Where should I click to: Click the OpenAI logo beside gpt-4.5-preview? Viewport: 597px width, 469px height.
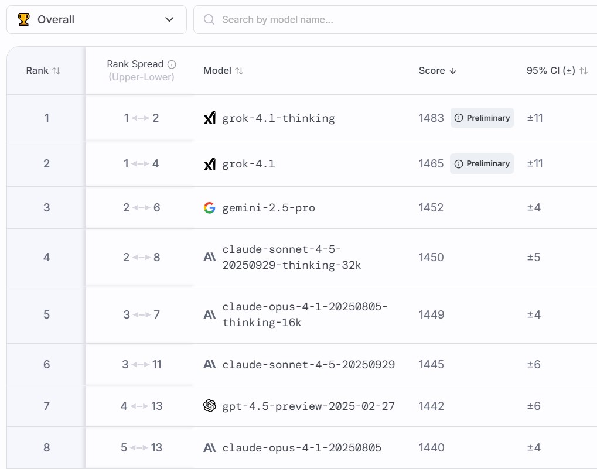point(210,406)
